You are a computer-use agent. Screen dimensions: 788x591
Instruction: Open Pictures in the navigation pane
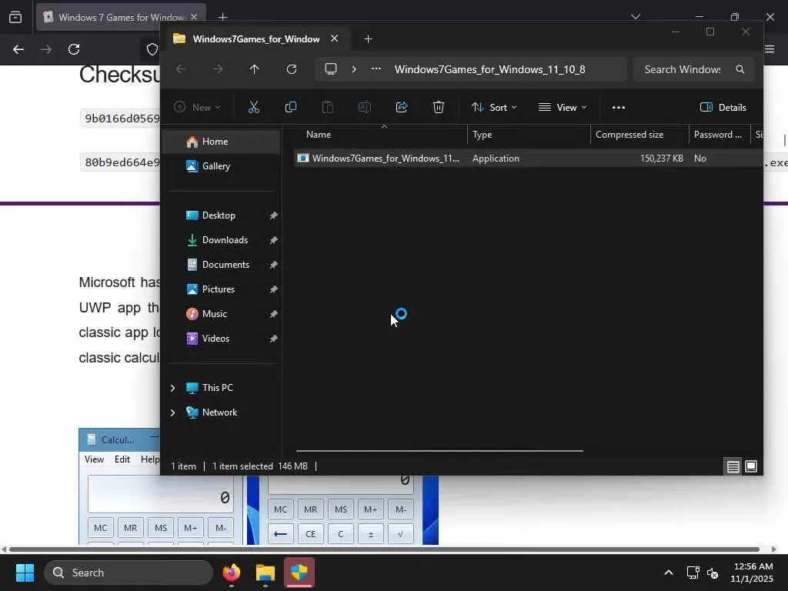(221, 289)
